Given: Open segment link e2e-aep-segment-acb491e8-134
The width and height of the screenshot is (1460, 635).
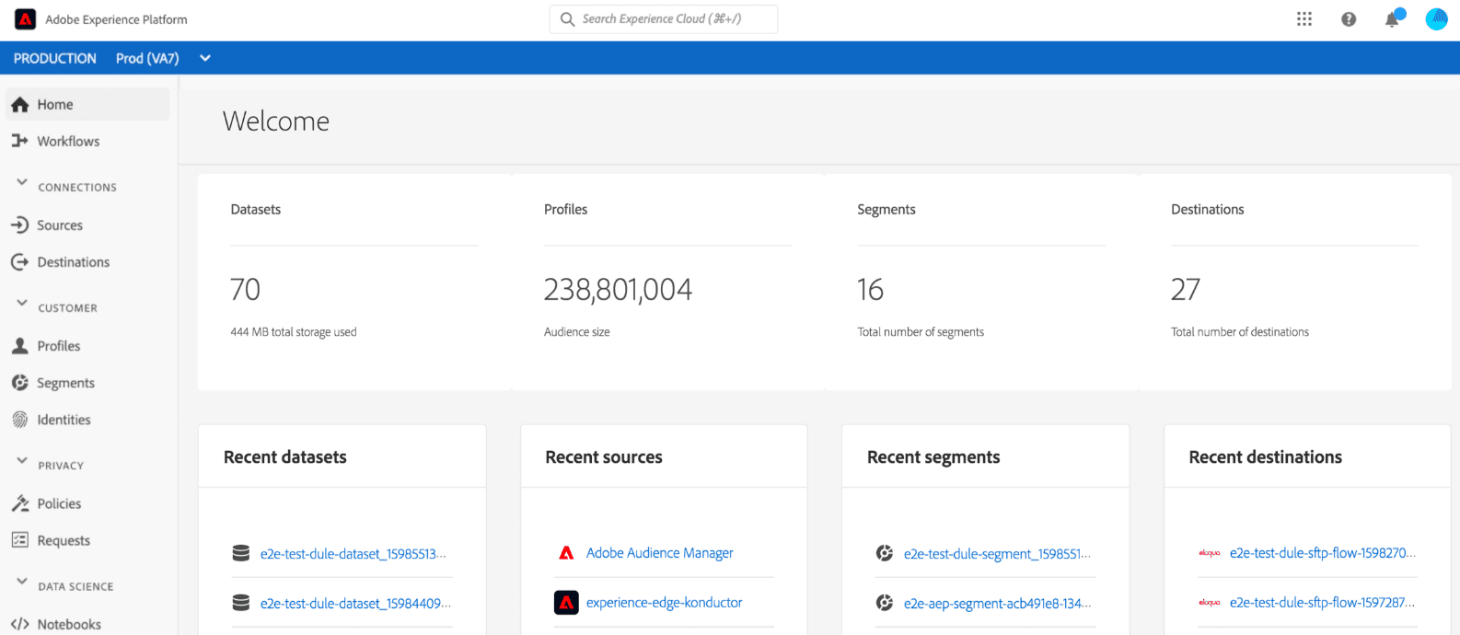Looking at the screenshot, I should point(997,604).
